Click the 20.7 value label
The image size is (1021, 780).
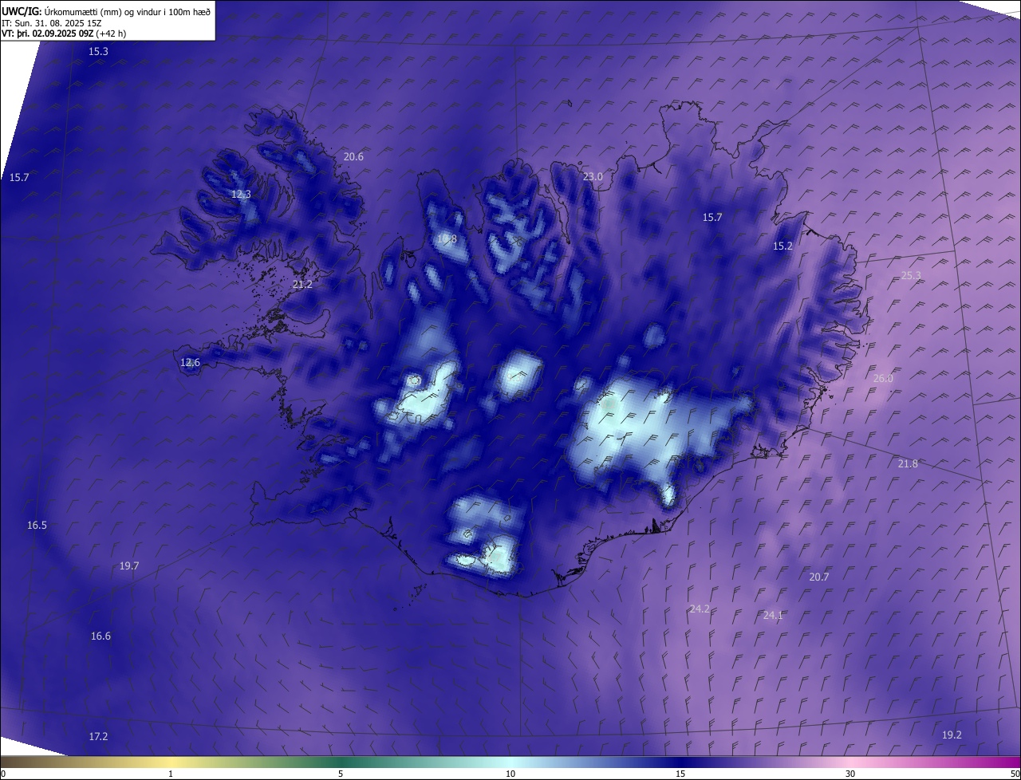click(x=819, y=577)
